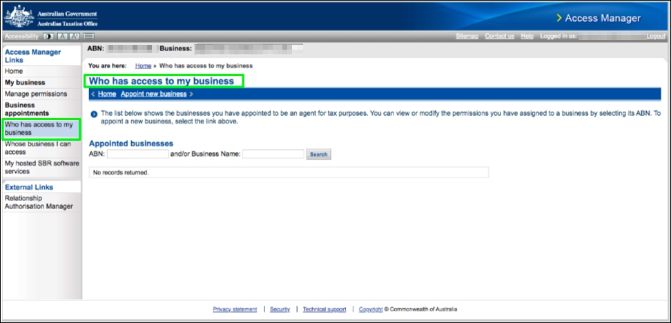Click the Search button

tap(318, 155)
